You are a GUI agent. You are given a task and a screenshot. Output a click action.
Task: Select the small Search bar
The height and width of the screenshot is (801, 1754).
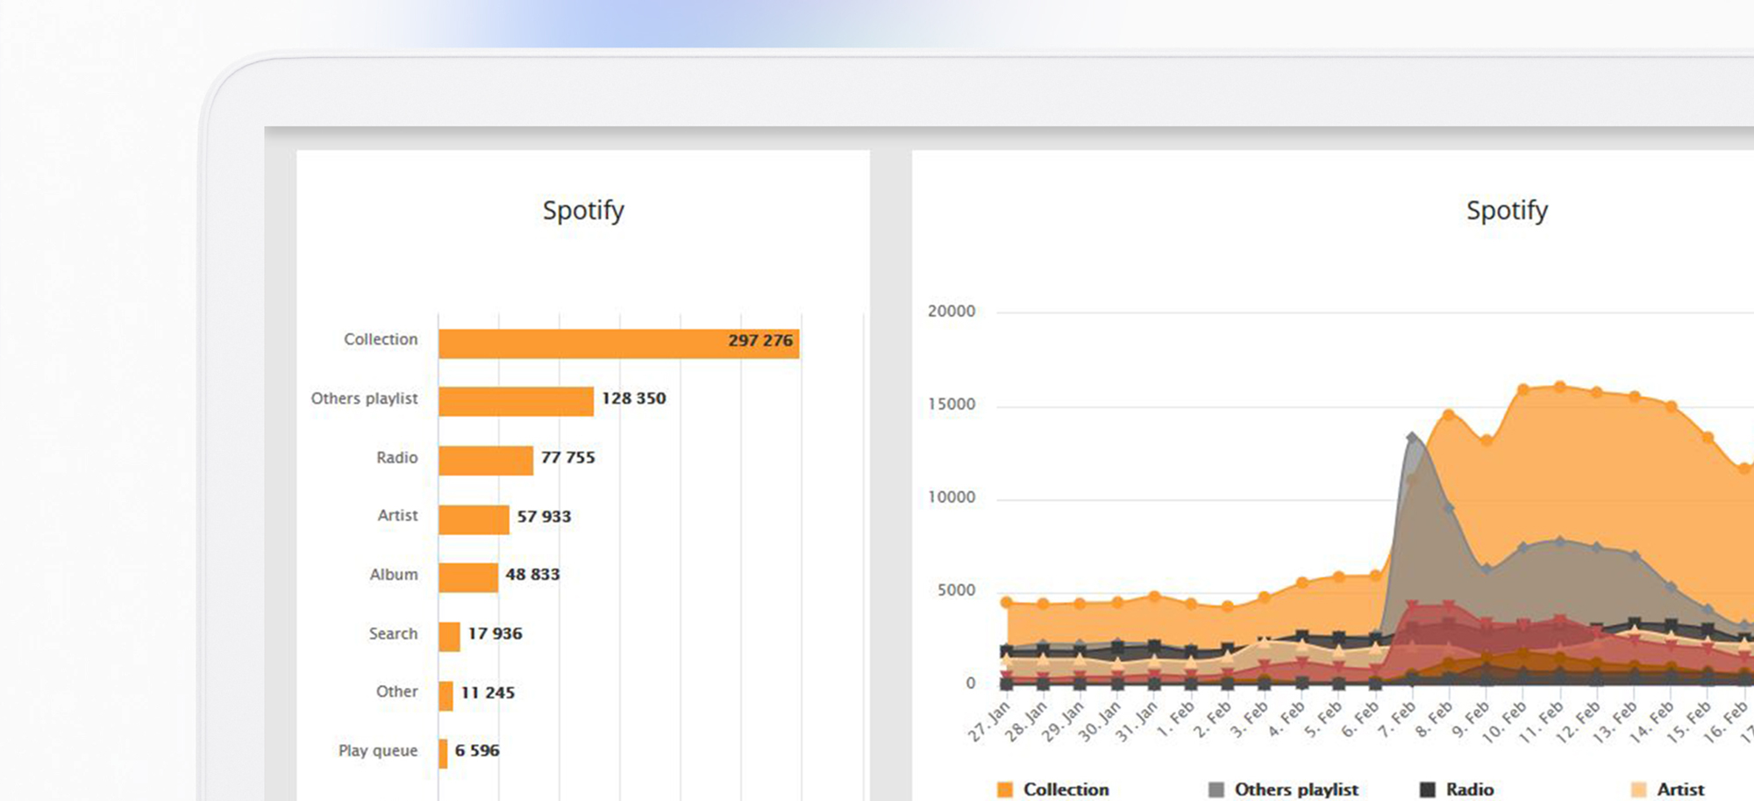[x=449, y=636]
